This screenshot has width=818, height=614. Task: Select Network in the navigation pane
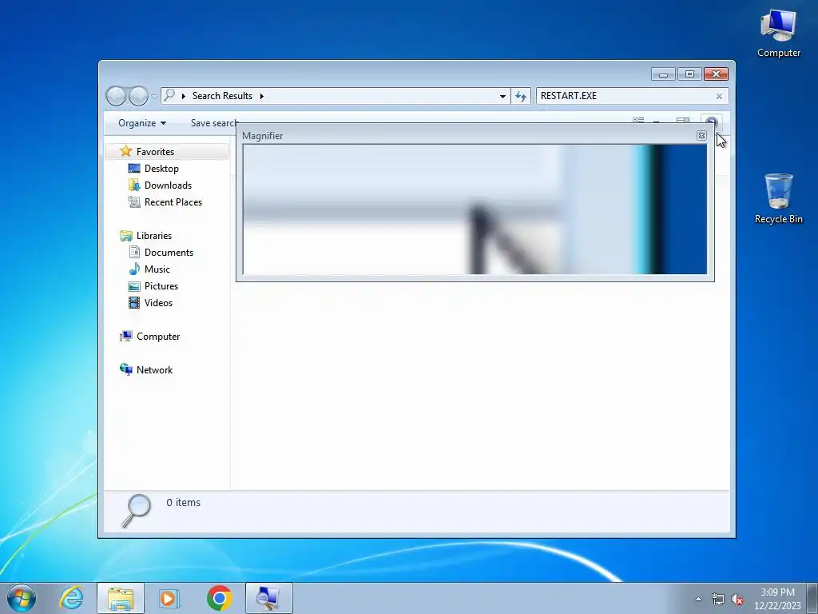[x=154, y=369]
